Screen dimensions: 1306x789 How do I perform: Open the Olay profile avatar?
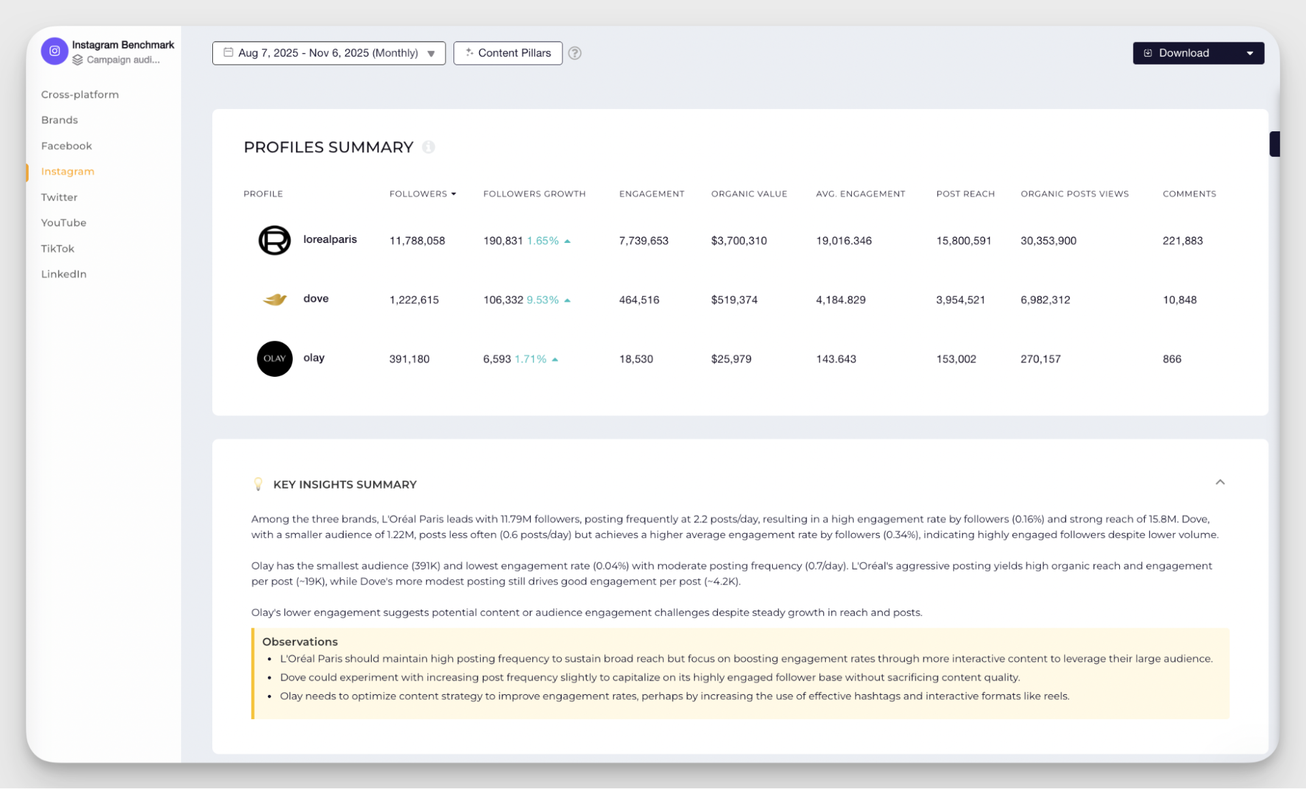(274, 359)
